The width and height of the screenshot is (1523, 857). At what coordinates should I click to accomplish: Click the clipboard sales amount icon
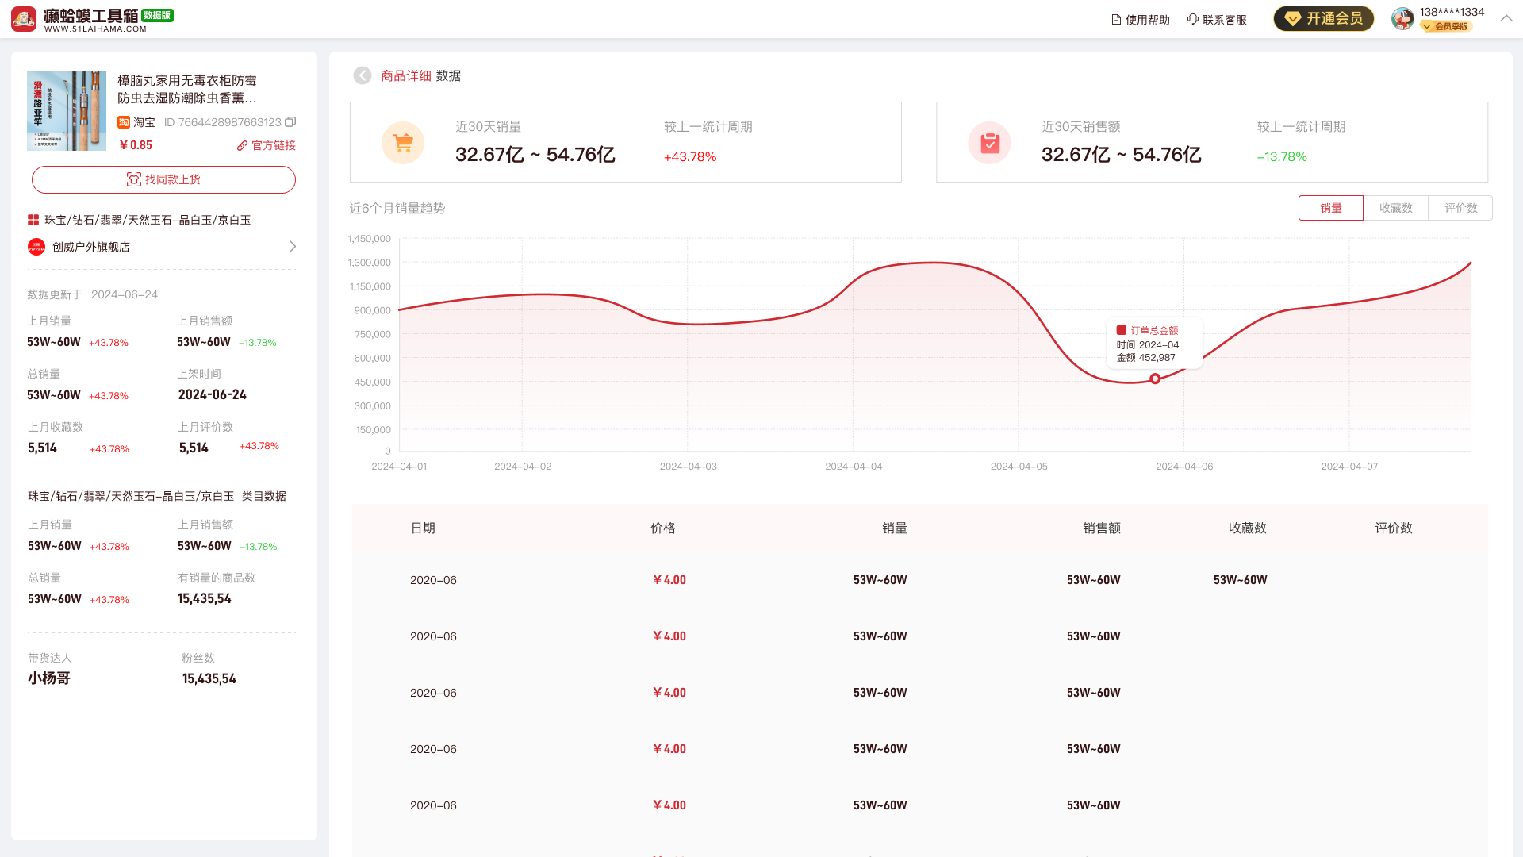pyautogui.click(x=989, y=143)
